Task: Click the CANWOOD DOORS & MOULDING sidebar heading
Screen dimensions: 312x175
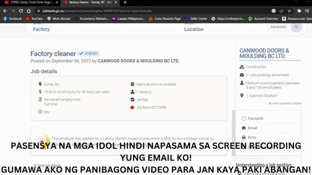Action: (x=264, y=53)
